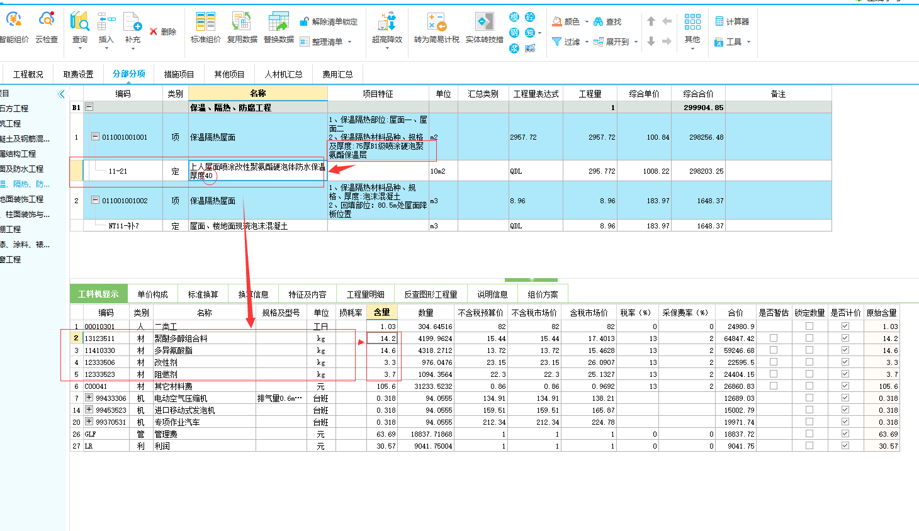
Task: Click the 其他 grid icon
Action: tap(692, 22)
